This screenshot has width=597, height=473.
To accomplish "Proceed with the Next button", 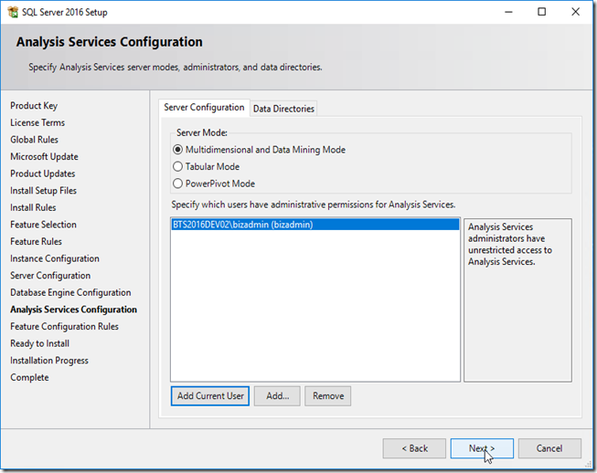I will (482, 448).
